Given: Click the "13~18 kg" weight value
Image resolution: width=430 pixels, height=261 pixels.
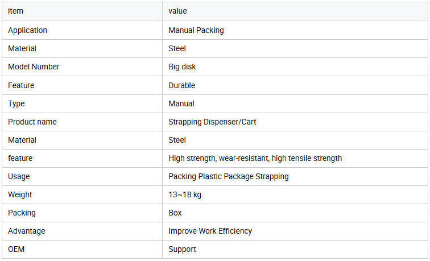Looking at the screenshot, I should pos(185,194).
